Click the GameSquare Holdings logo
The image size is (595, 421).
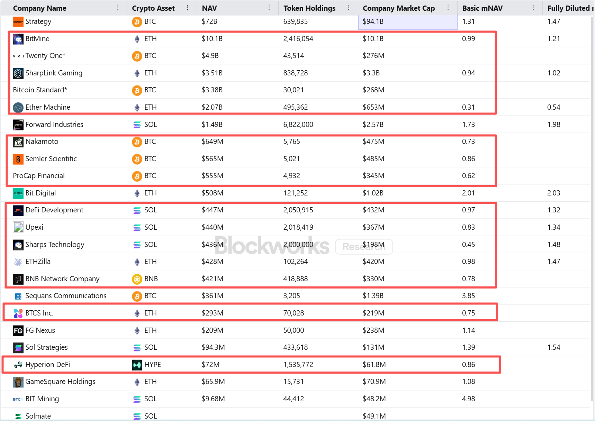point(18,382)
